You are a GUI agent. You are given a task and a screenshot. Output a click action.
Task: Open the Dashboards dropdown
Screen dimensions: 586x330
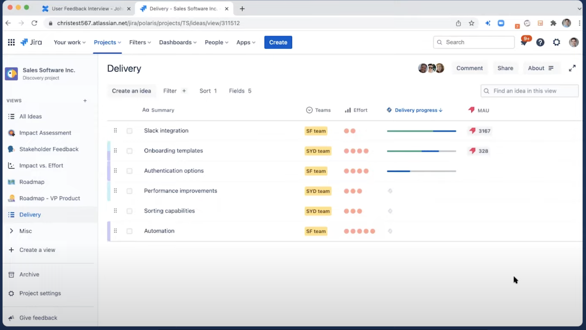178,42
